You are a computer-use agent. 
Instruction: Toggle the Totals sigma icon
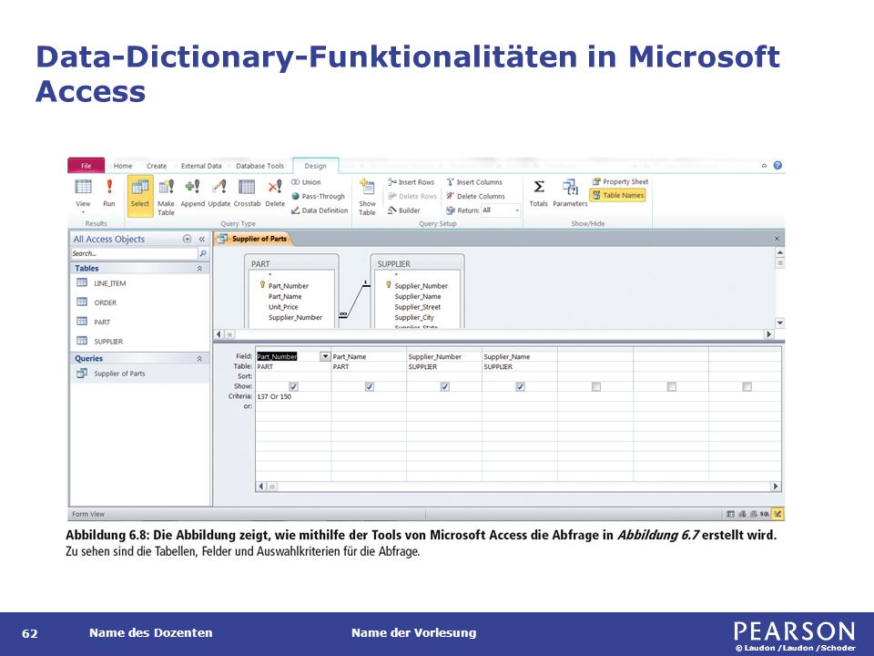(538, 186)
